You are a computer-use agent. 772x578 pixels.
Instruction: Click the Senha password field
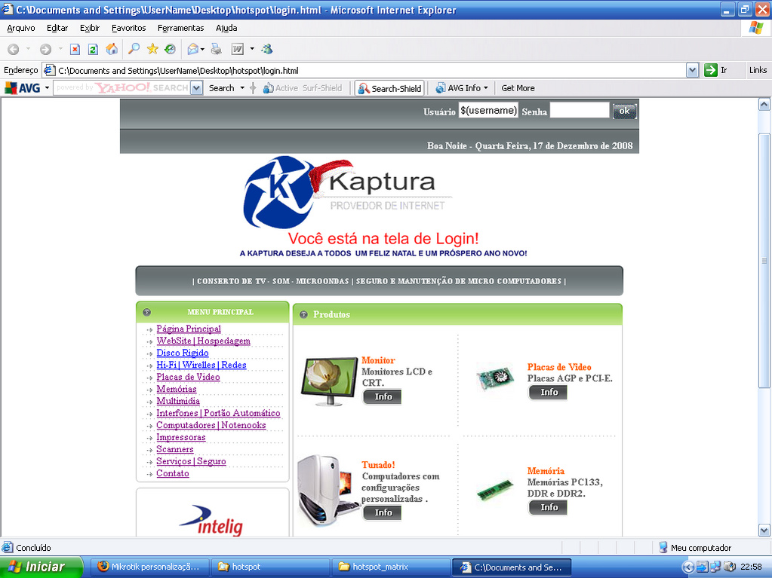click(580, 110)
